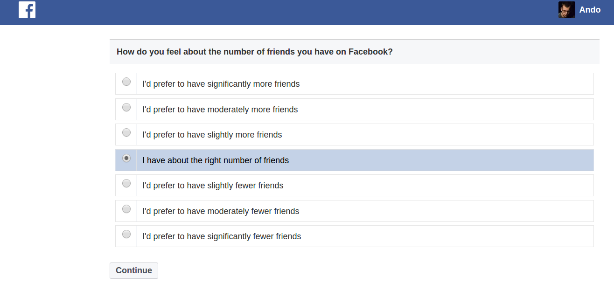Viewport: 614px width, 290px height.
Task: Select radio for moderately fewer friends
Action: click(x=126, y=209)
